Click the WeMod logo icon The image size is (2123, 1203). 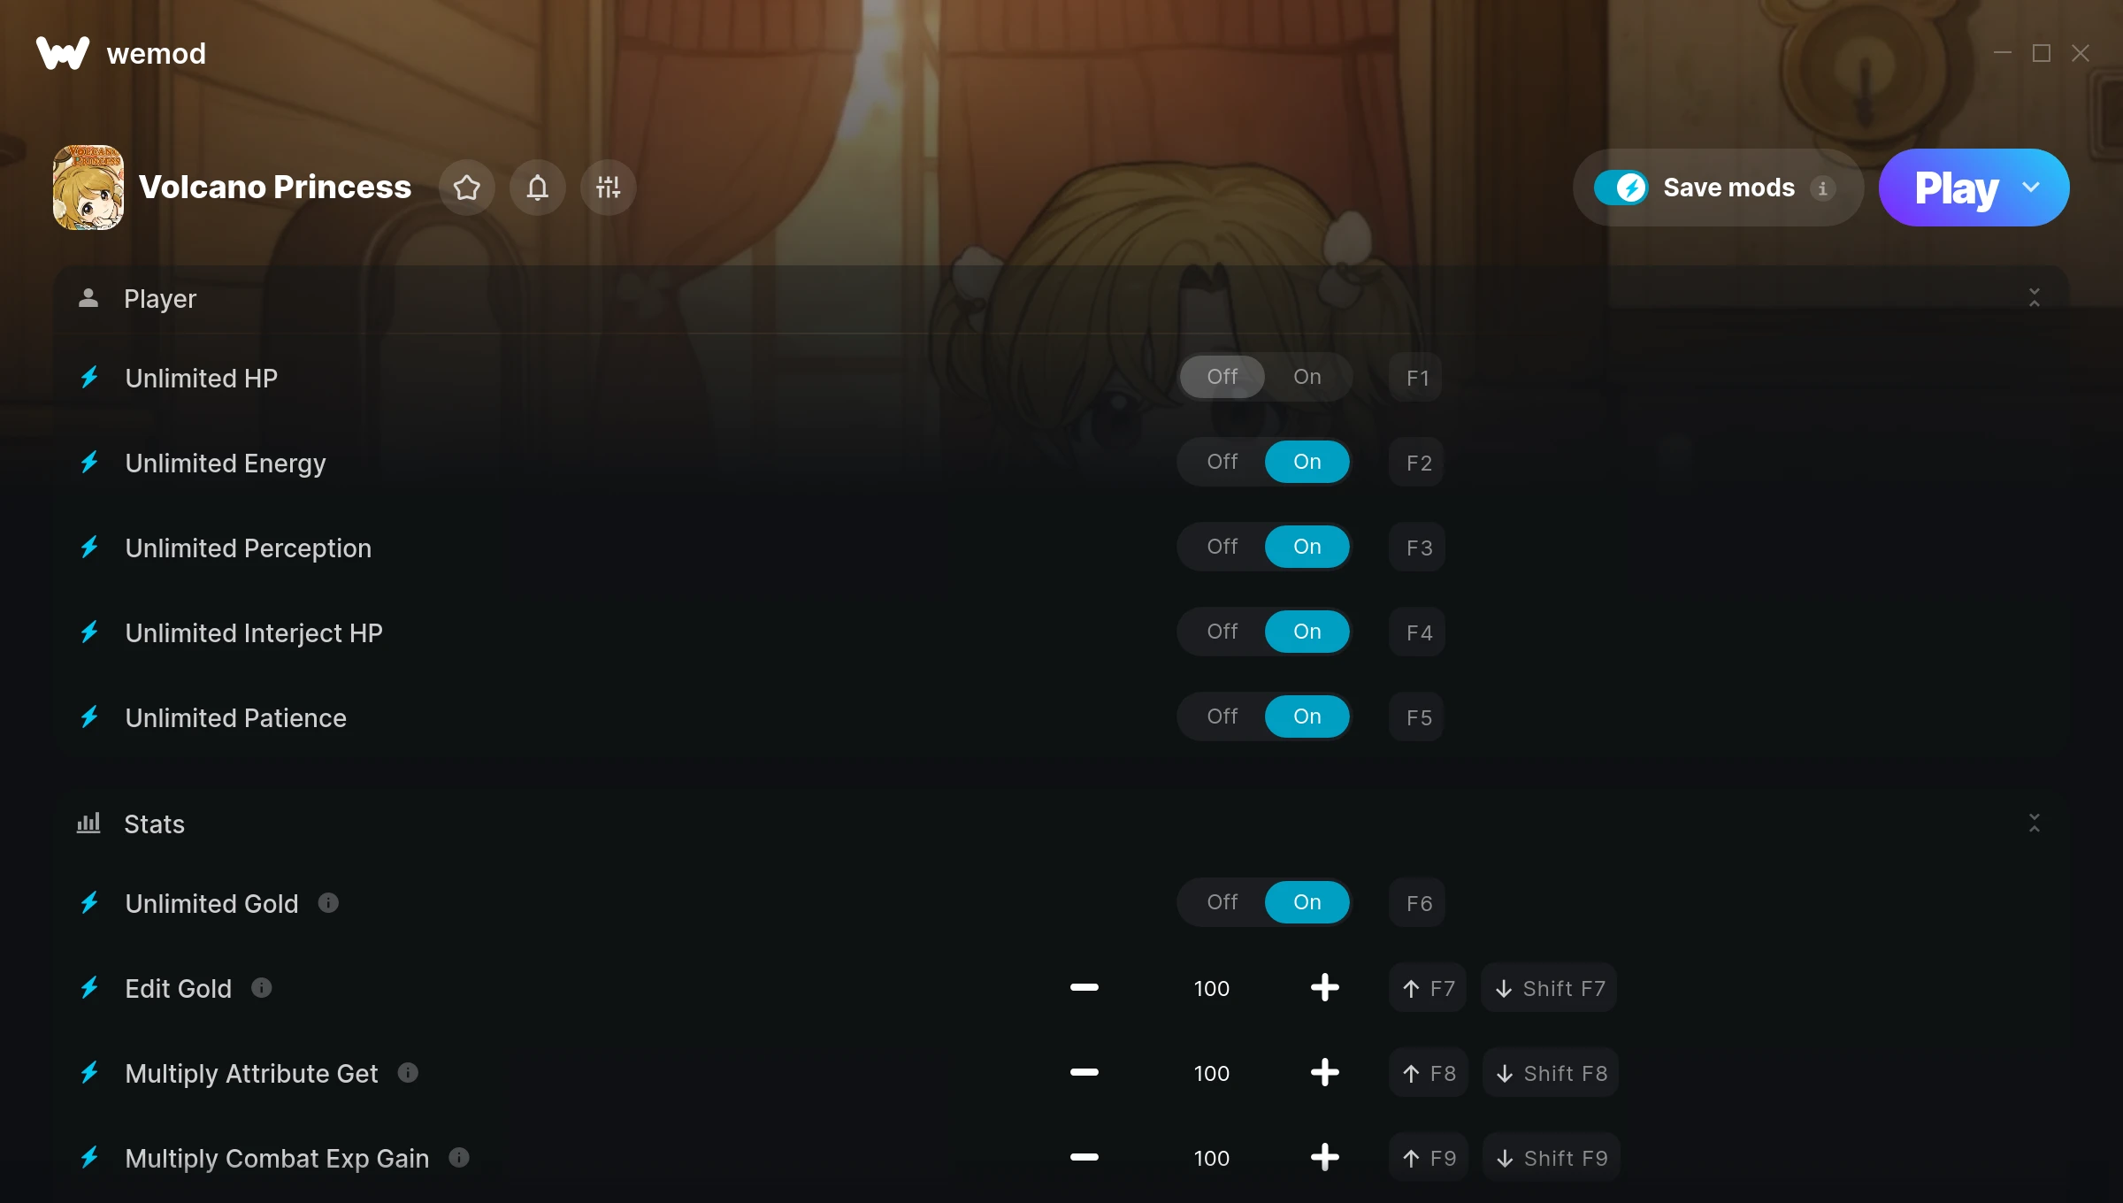point(63,53)
